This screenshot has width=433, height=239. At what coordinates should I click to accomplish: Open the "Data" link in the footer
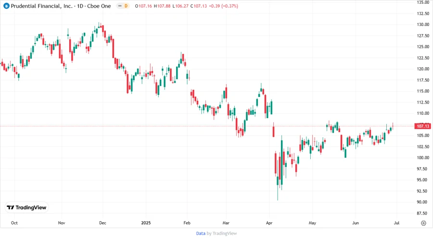coord(201,234)
